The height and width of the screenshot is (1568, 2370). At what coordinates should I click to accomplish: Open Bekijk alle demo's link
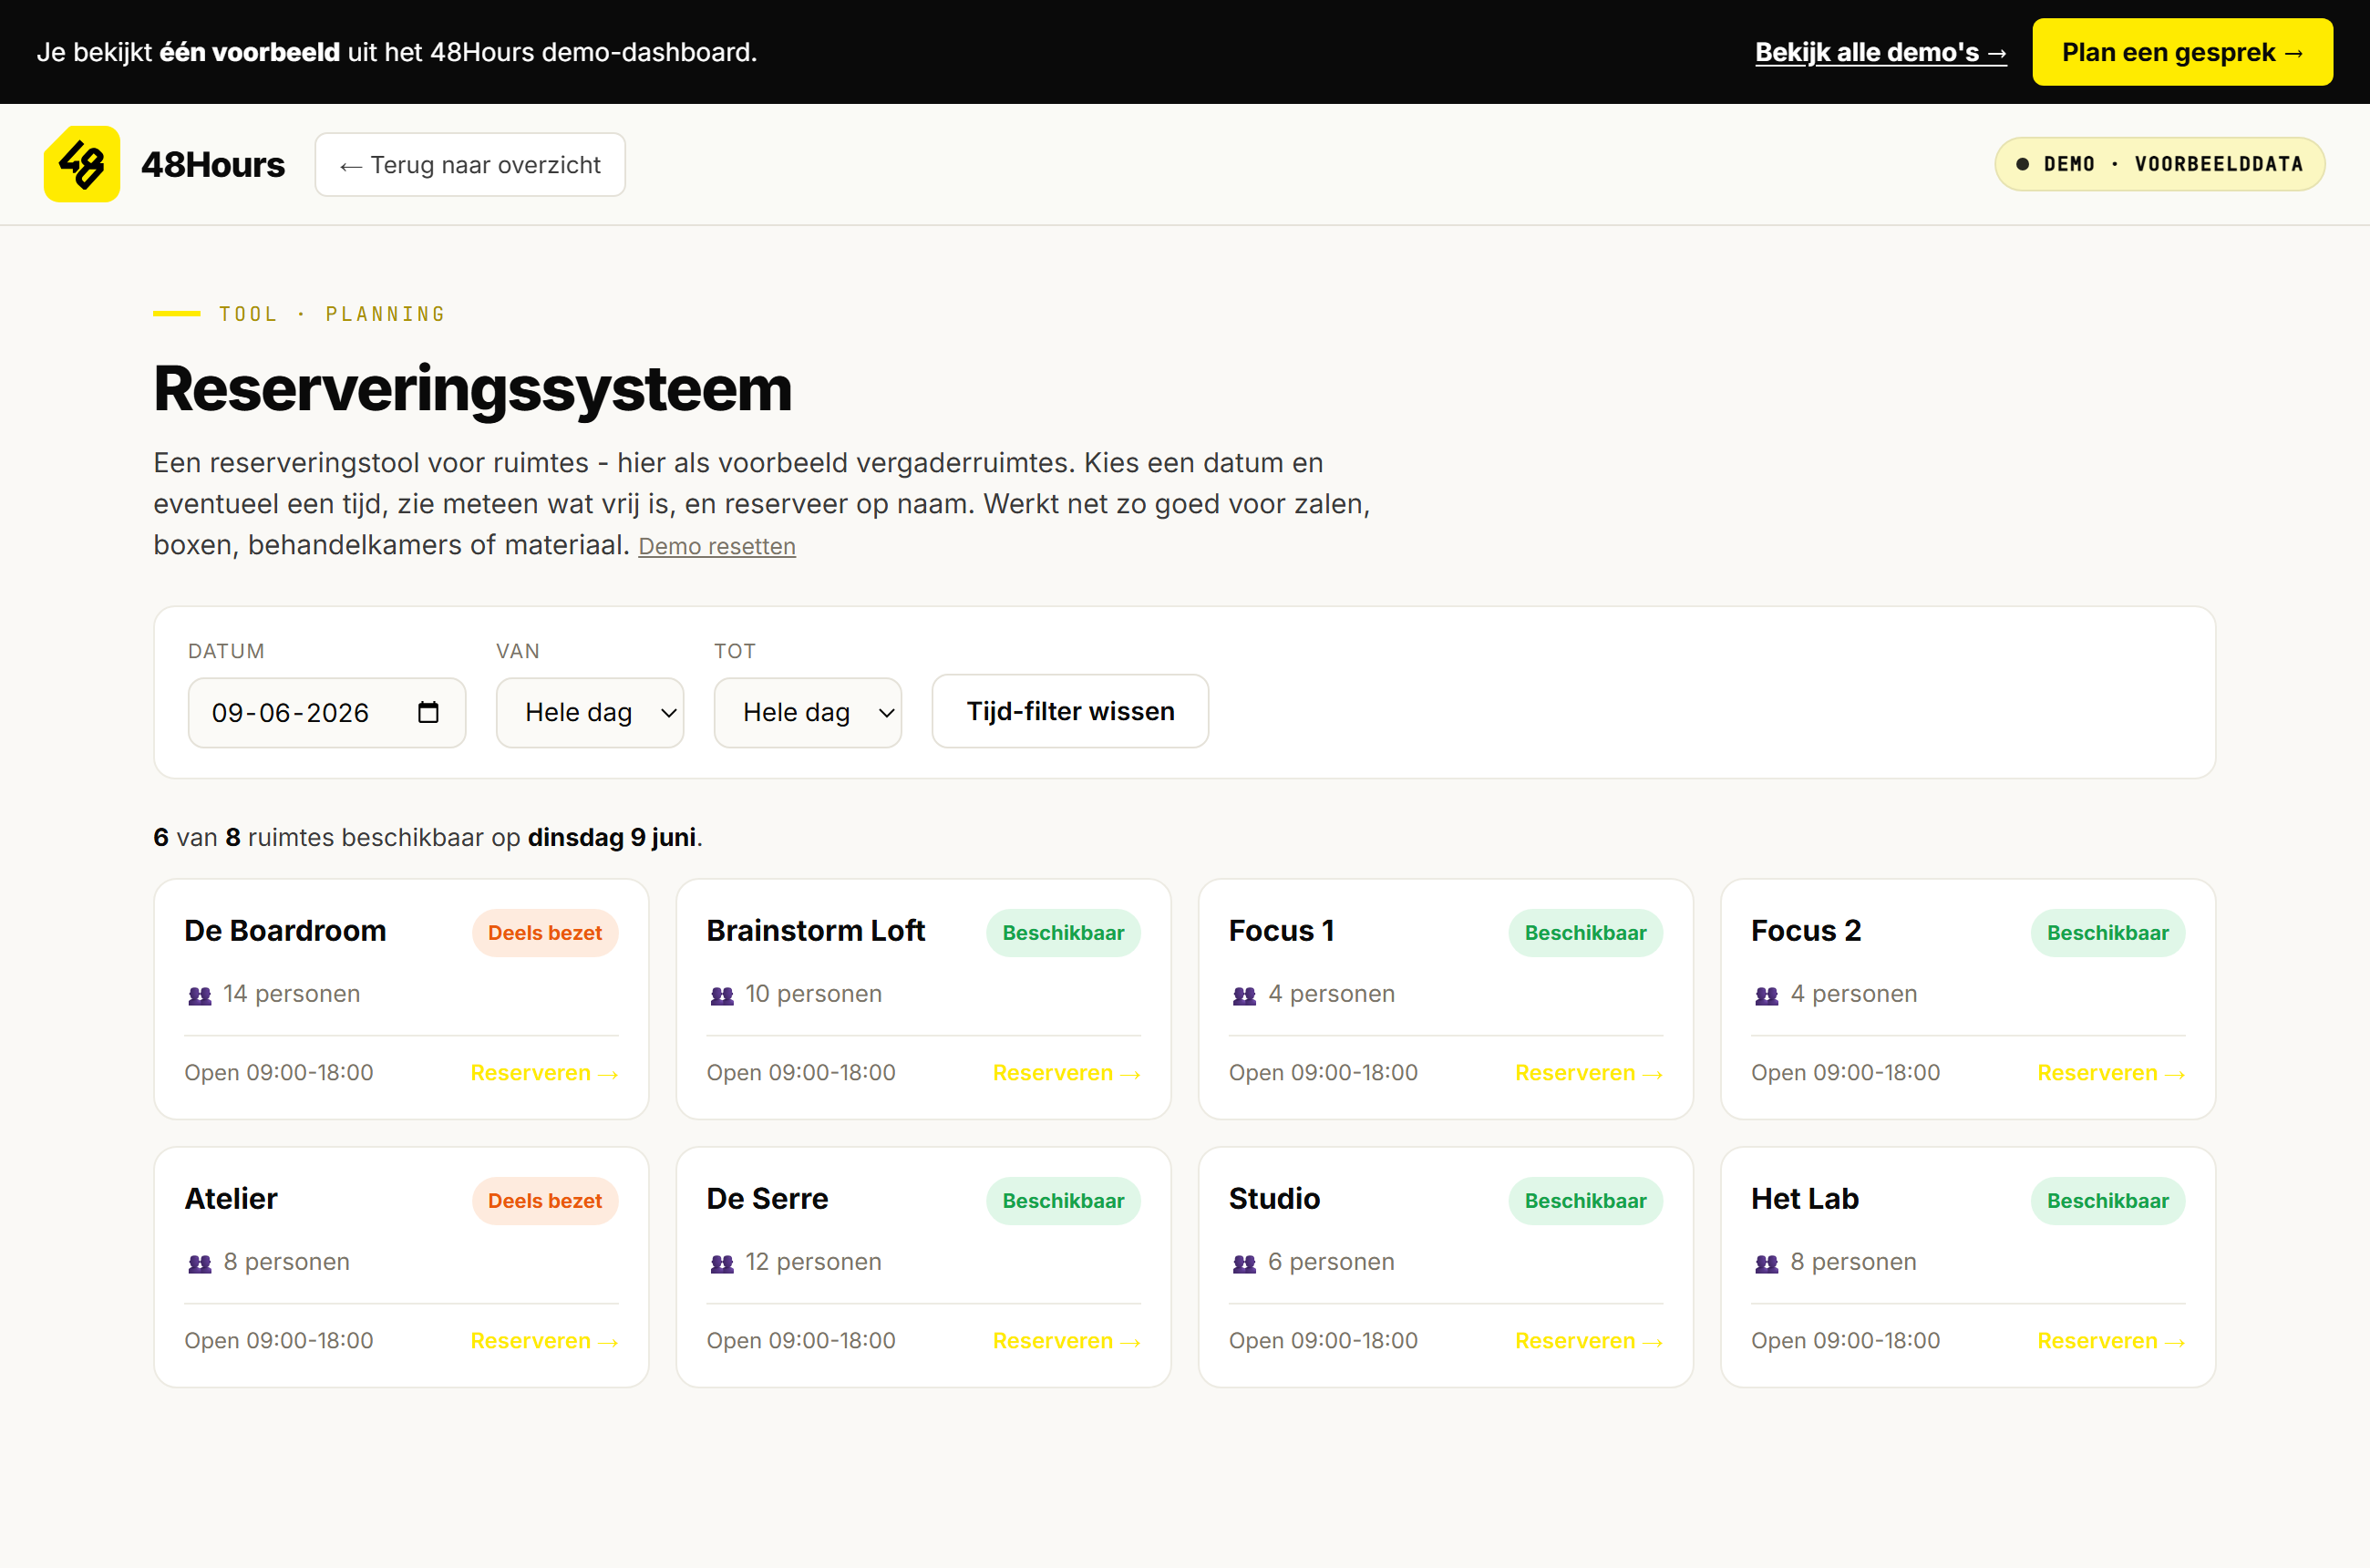point(1880,52)
